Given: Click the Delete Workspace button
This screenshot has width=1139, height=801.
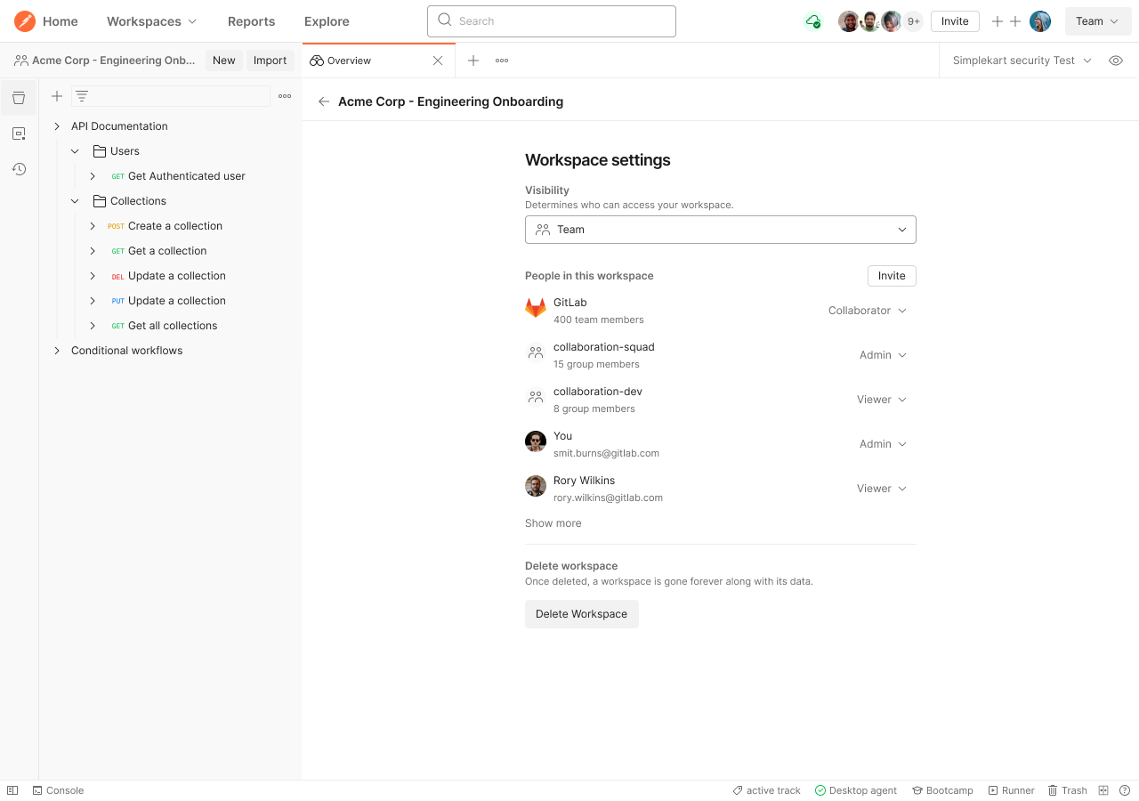Looking at the screenshot, I should coord(581,614).
